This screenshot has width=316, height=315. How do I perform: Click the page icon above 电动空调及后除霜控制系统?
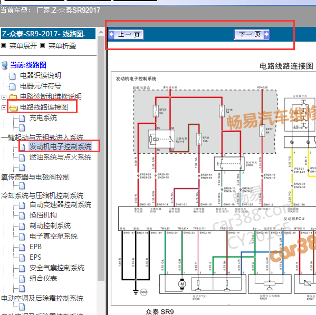click(22, 289)
